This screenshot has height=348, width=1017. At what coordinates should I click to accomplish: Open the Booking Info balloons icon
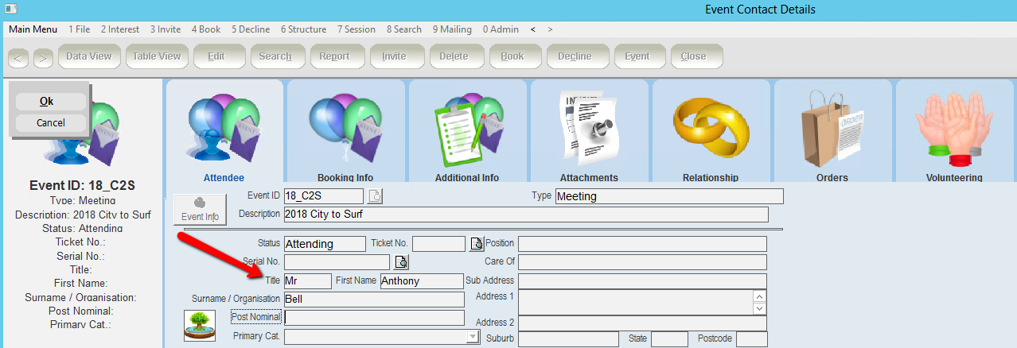345,127
